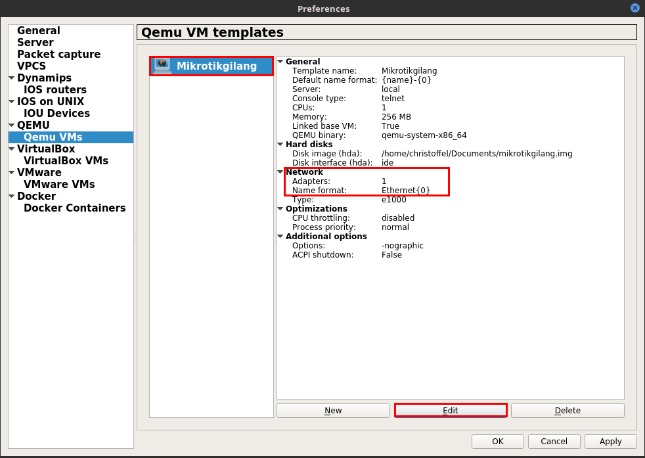The image size is (645, 458).
Task: Click the IOS on UNIX category label
Action: pos(51,101)
